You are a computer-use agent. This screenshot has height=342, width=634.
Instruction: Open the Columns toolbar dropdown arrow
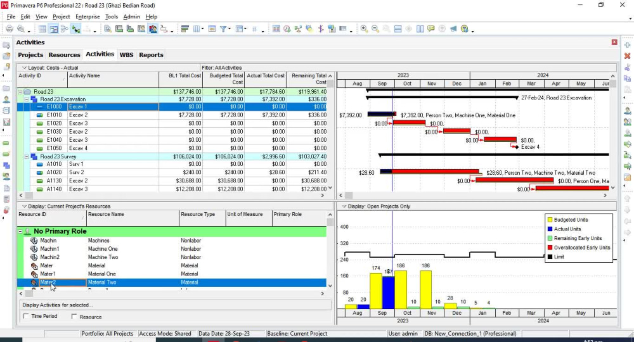point(203,29)
